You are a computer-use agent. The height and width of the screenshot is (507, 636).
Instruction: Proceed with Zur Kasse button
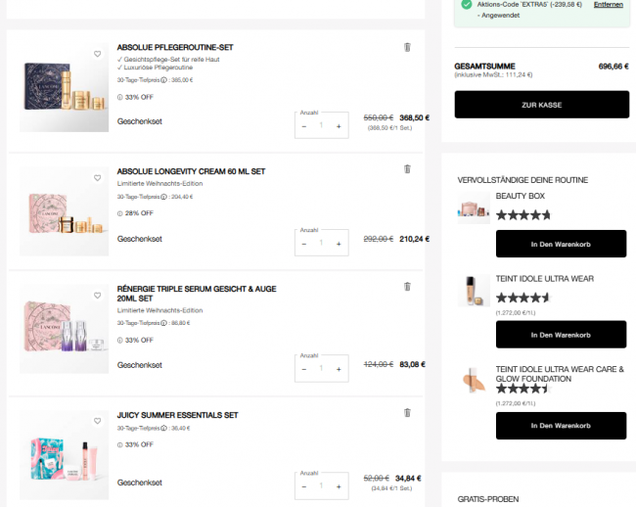(x=541, y=105)
